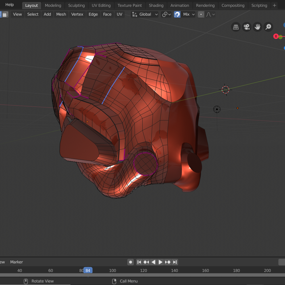Image resolution: width=285 pixels, height=285 pixels.
Task: Switch to the Animation workspace
Action: coord(180,5)
